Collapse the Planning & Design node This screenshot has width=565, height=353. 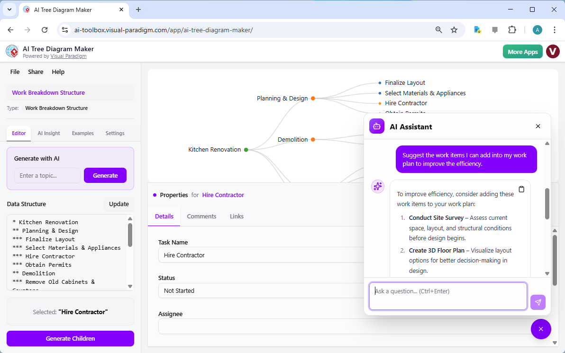[x=312, y=98]
